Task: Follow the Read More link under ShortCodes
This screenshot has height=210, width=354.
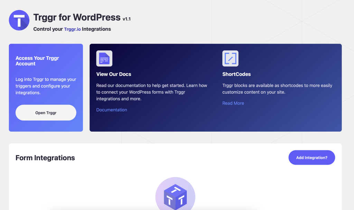Action: tap(233, 103)
